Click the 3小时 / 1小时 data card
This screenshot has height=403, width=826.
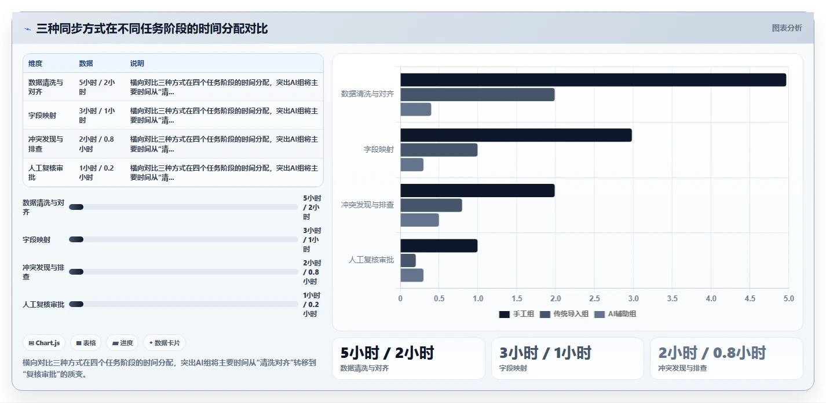click(x=568, y=358)
